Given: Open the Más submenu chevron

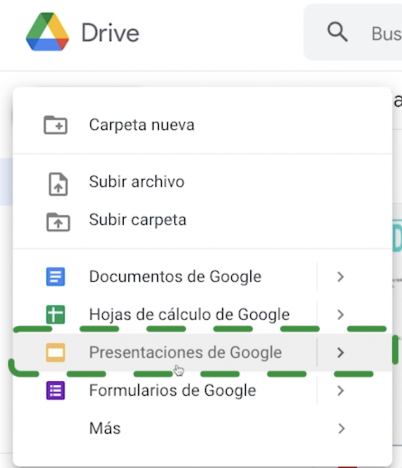Looking at the screenshot, I should pos(341,427).
